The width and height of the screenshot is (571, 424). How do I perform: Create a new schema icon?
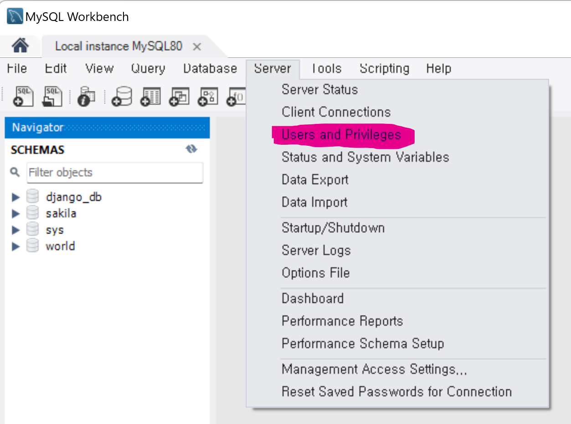click(x=122, y=96)
